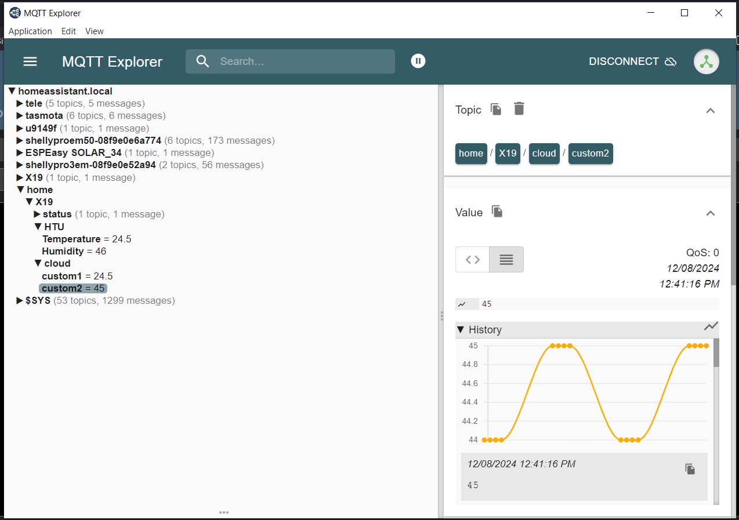Click the MQTT Explorer title bar app icon

(15, 13)
